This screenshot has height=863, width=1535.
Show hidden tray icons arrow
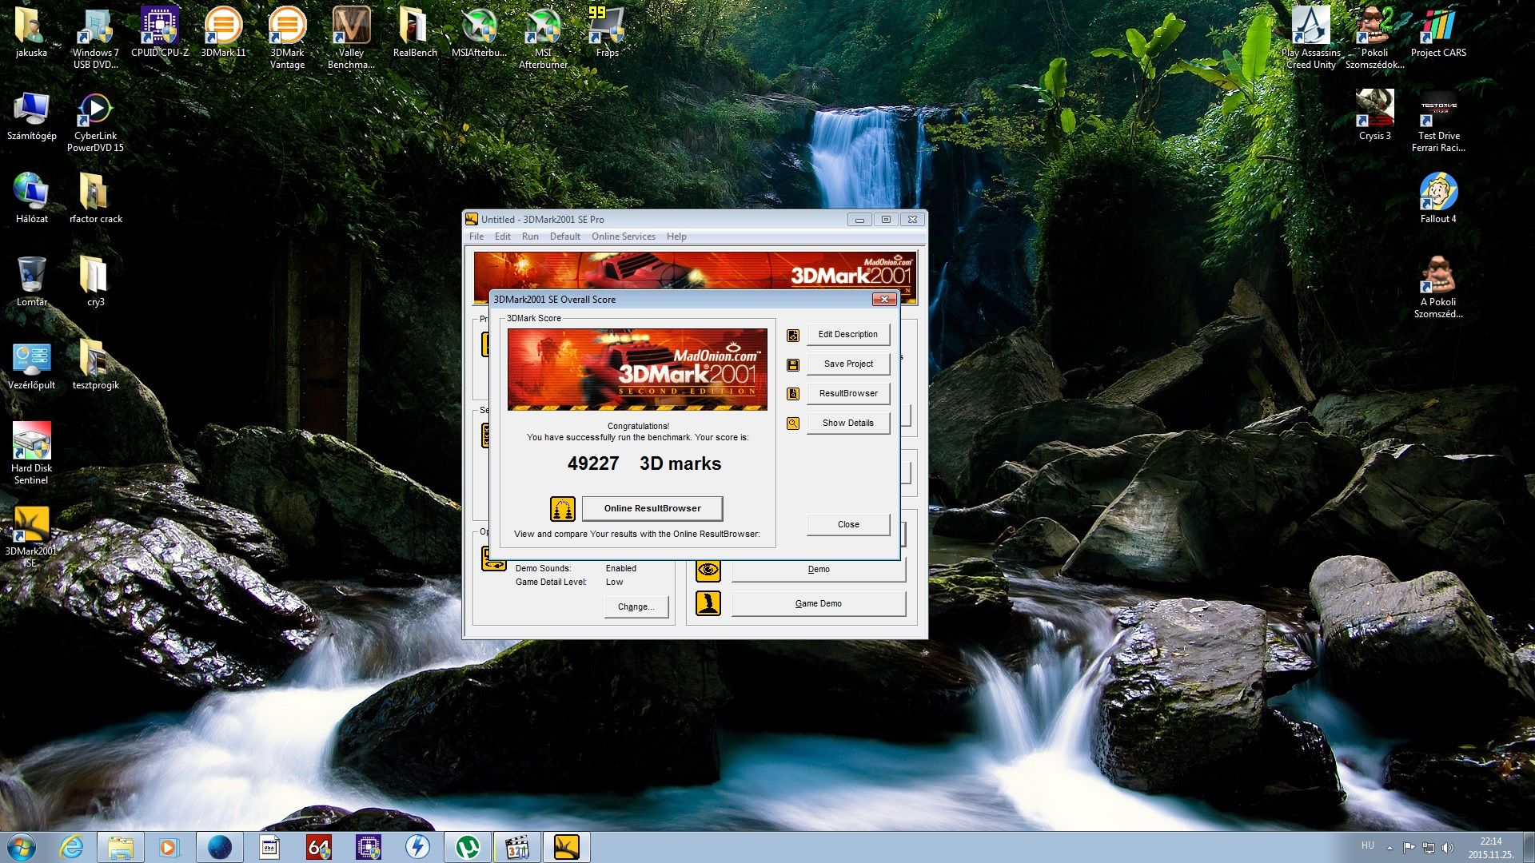coord(1389,847)
